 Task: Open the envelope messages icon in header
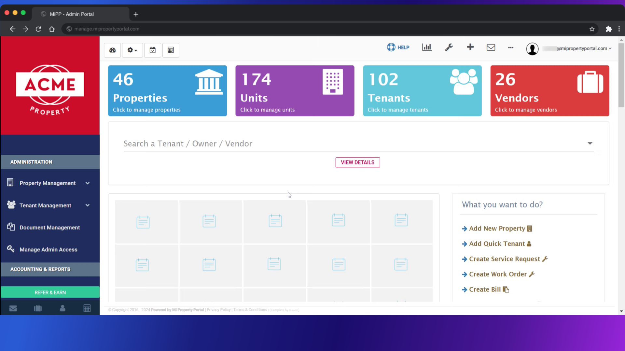pyautogui.click(x=491, y=47)
